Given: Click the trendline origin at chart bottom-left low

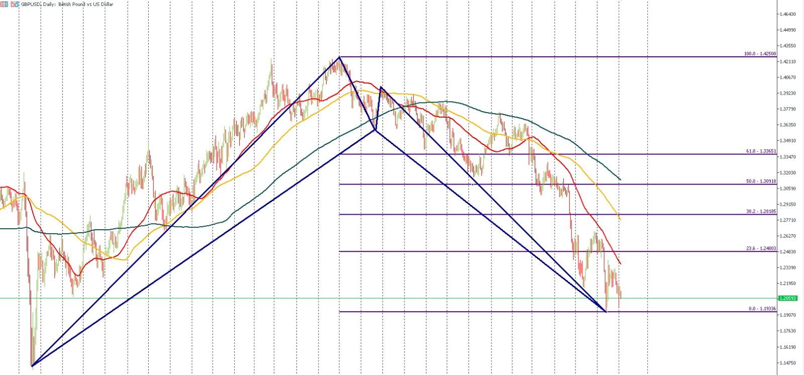Looking at the screenshot, I should (x=32, y=366).
